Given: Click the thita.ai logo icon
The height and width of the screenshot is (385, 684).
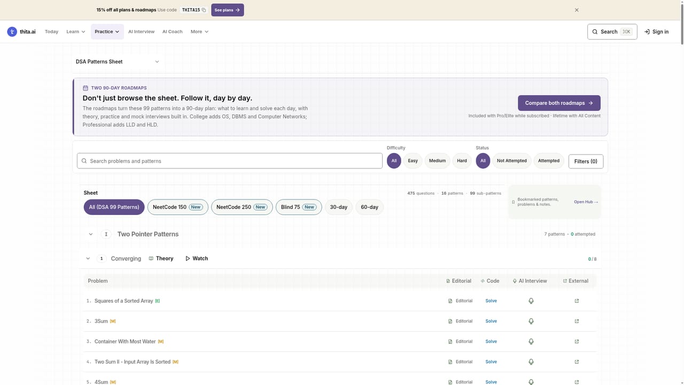Looking at the screenshot, I should [12, 32].
